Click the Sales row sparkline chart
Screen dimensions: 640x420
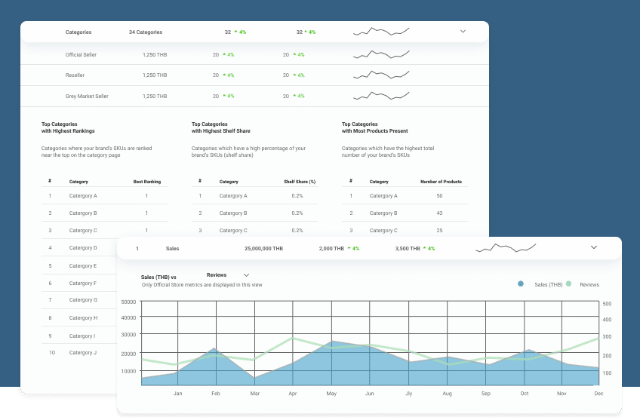[x=505, y=247]
